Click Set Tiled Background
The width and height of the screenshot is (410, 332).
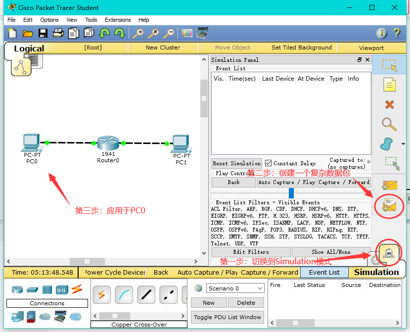[x=302, y=47]
